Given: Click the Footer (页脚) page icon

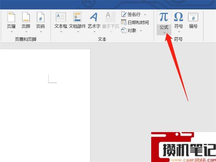Looking at the screenshot, I should [x=26, y=17].
